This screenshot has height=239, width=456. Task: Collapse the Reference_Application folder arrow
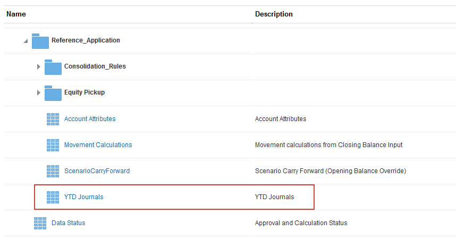26,41
